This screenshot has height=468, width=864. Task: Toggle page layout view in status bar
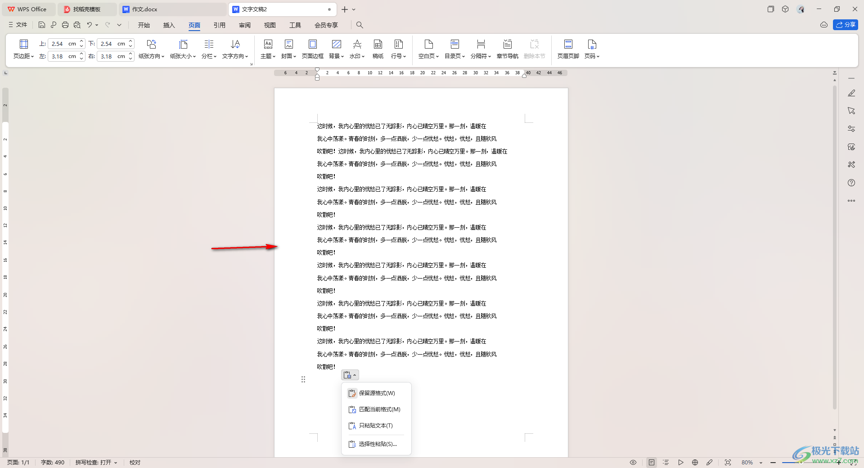point(652,463)
